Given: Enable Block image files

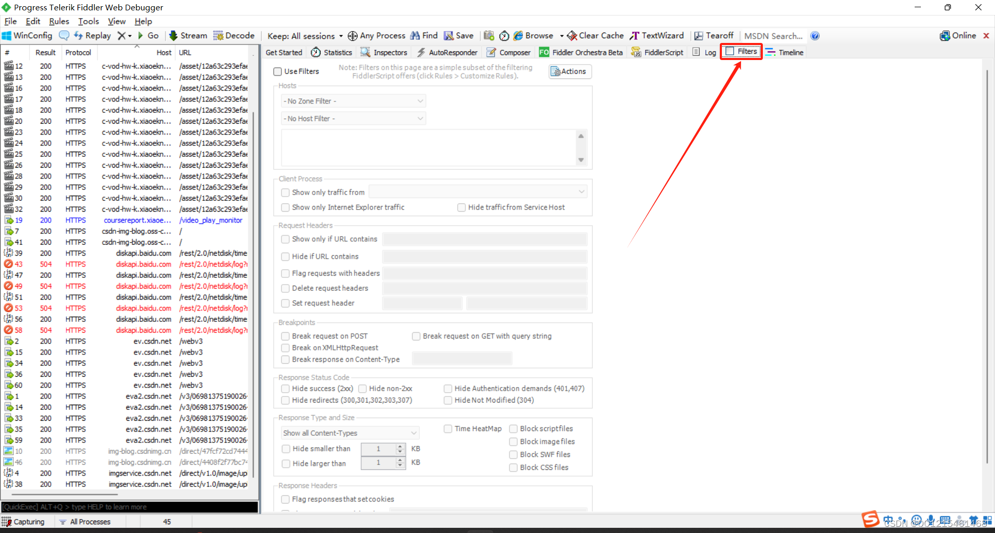Looking at the screenshot, I should (x=513, y=442).
